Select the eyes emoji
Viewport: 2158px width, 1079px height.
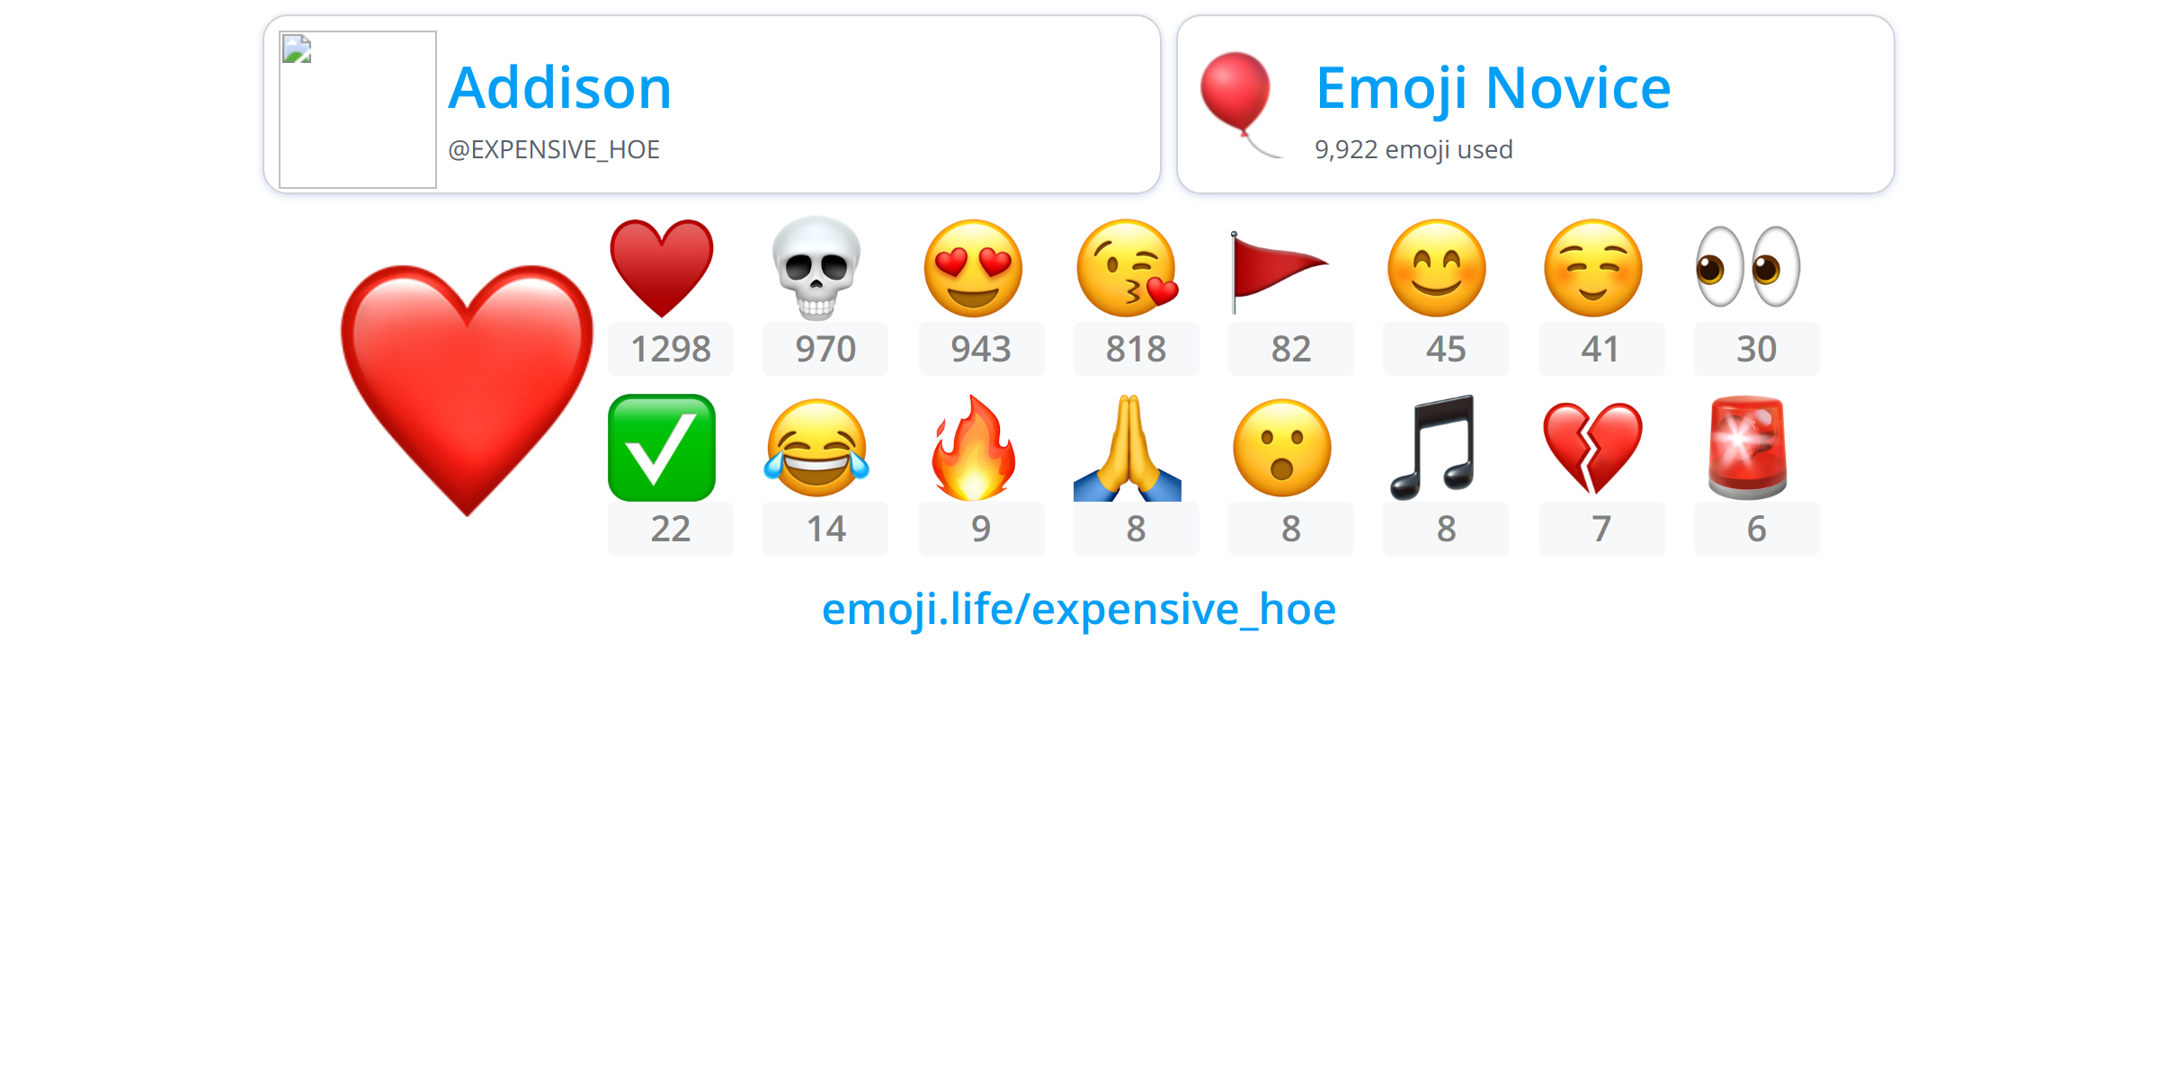click(1747, 267)
